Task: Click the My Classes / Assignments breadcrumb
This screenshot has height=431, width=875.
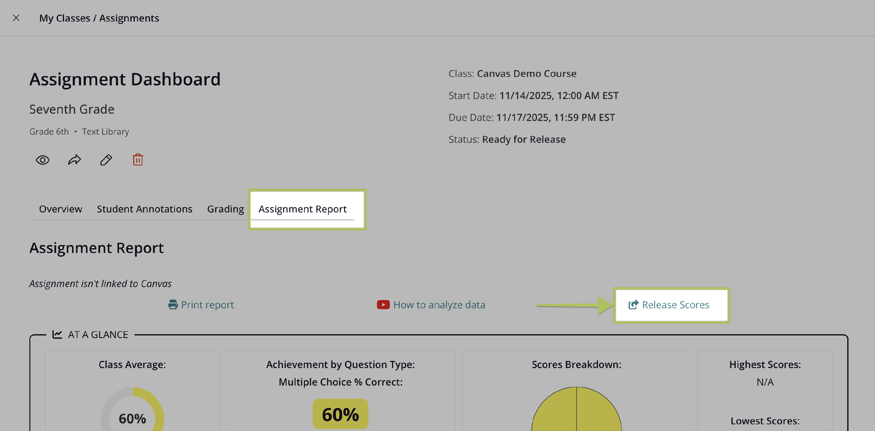Action: click(99, 18)
